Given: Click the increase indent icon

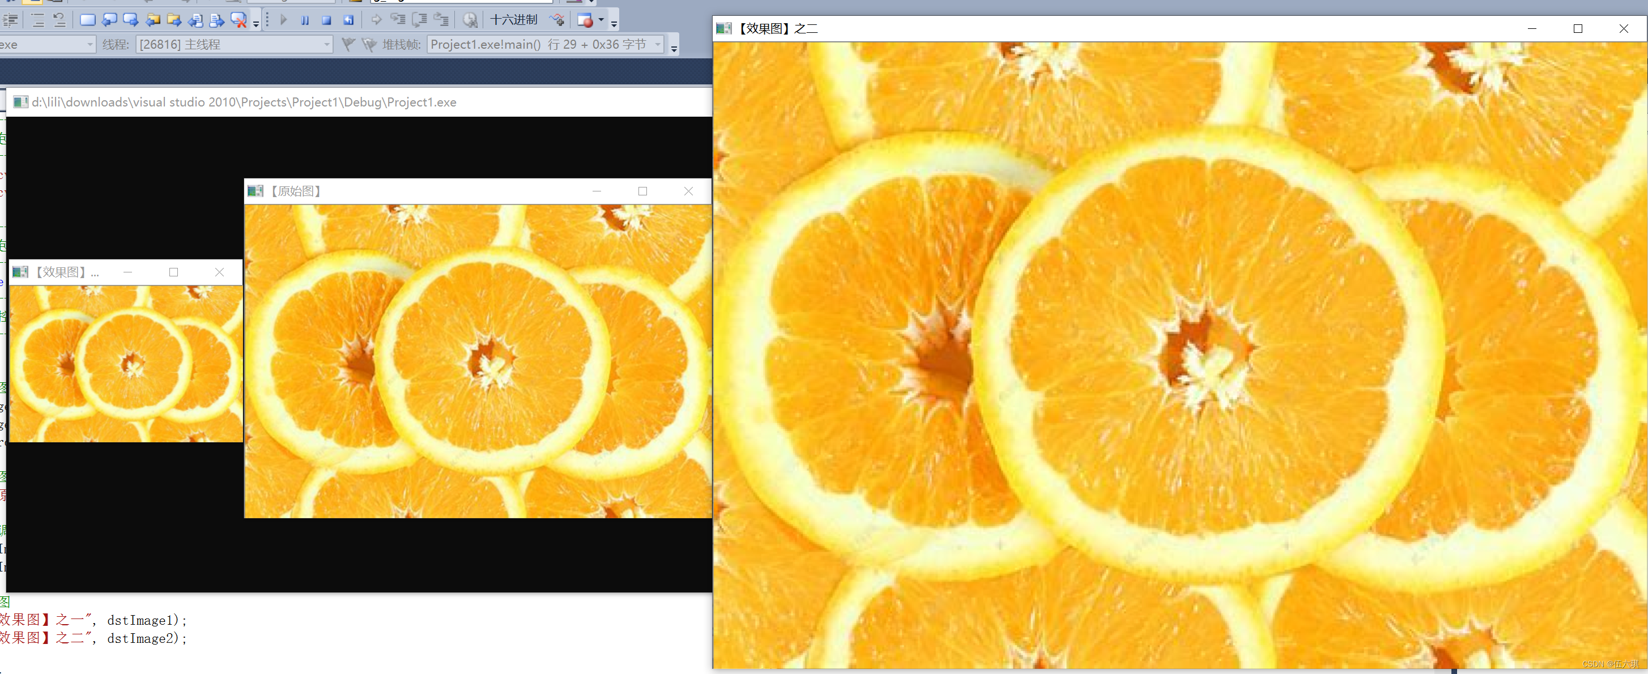Looking at the screenshot, I should [x=11, y=20].
